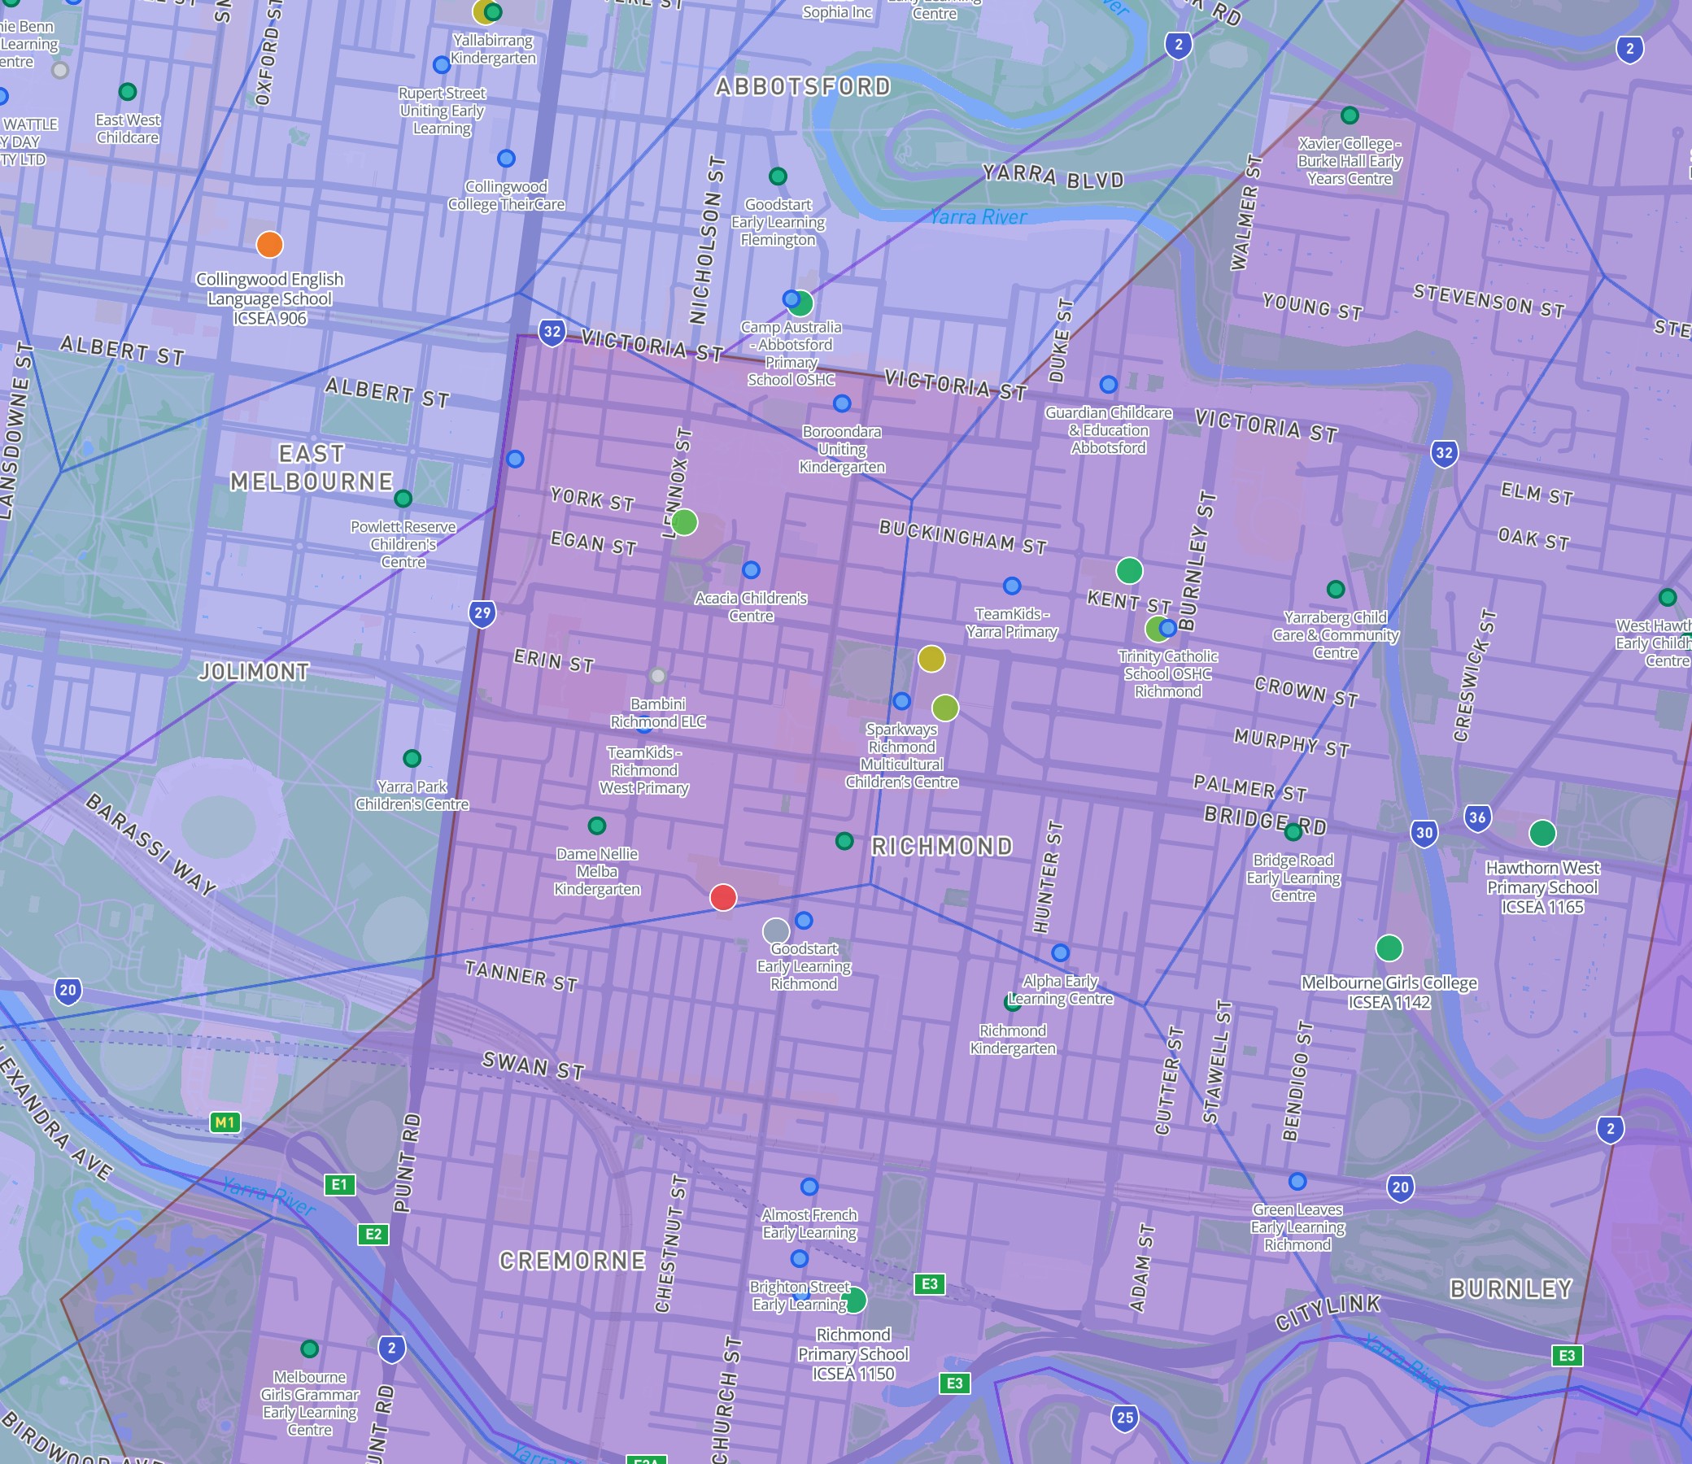
Task: Select the Collingwood College TheirCare blue marker
Action: 507,158
